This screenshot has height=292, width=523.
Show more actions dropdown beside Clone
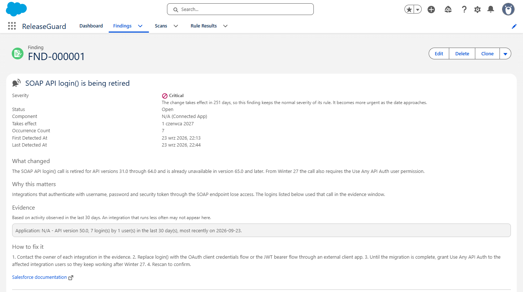[x=505, y=53]
